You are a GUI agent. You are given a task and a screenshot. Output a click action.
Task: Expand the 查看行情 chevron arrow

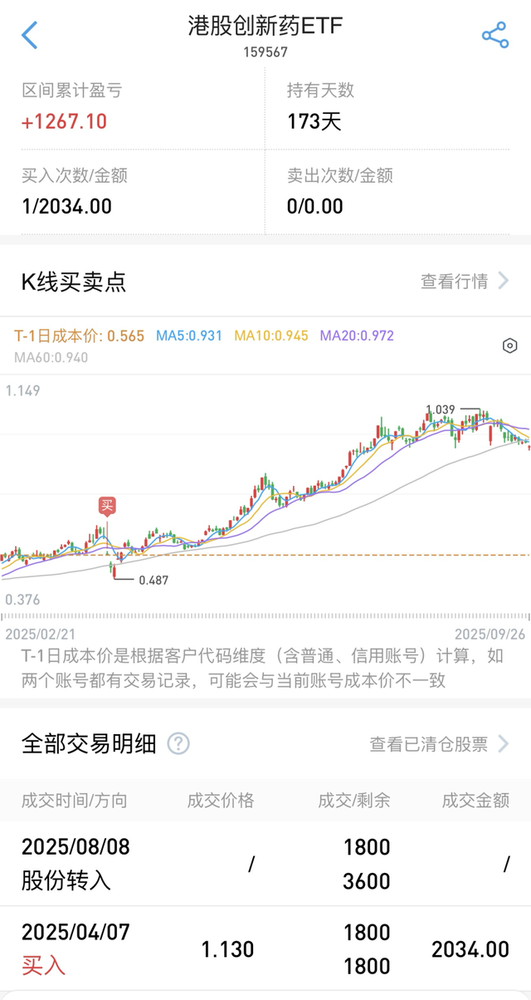(503, 282)
